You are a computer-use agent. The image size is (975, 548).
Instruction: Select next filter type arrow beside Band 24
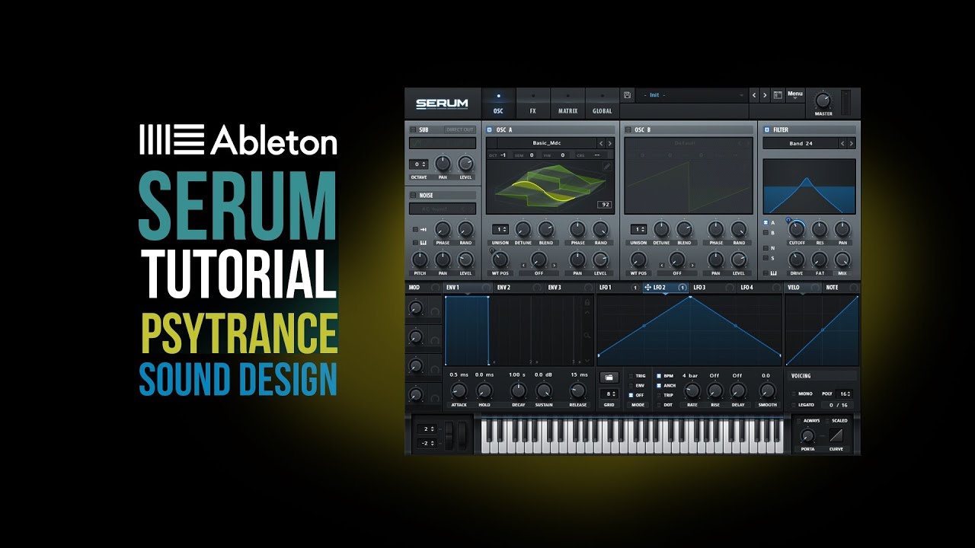tap(851, 143)
